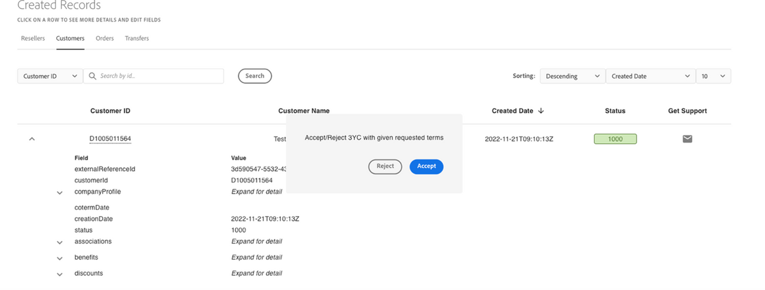The image size is (765, 290).
Task: Click the Created Date sort arrow
Action: point(541,111)
